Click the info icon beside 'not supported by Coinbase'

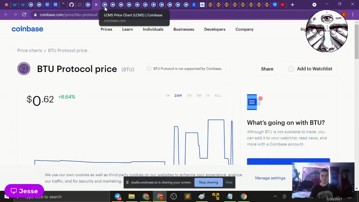click(x=149, y=68)
